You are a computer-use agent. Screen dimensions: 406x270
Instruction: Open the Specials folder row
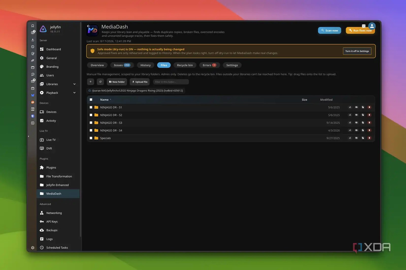(231, 138)
